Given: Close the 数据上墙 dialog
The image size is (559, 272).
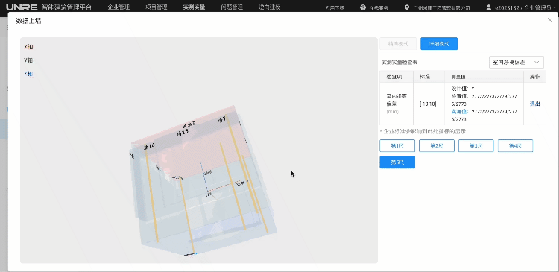Looking at the screenshot, I should pos(549,20).
